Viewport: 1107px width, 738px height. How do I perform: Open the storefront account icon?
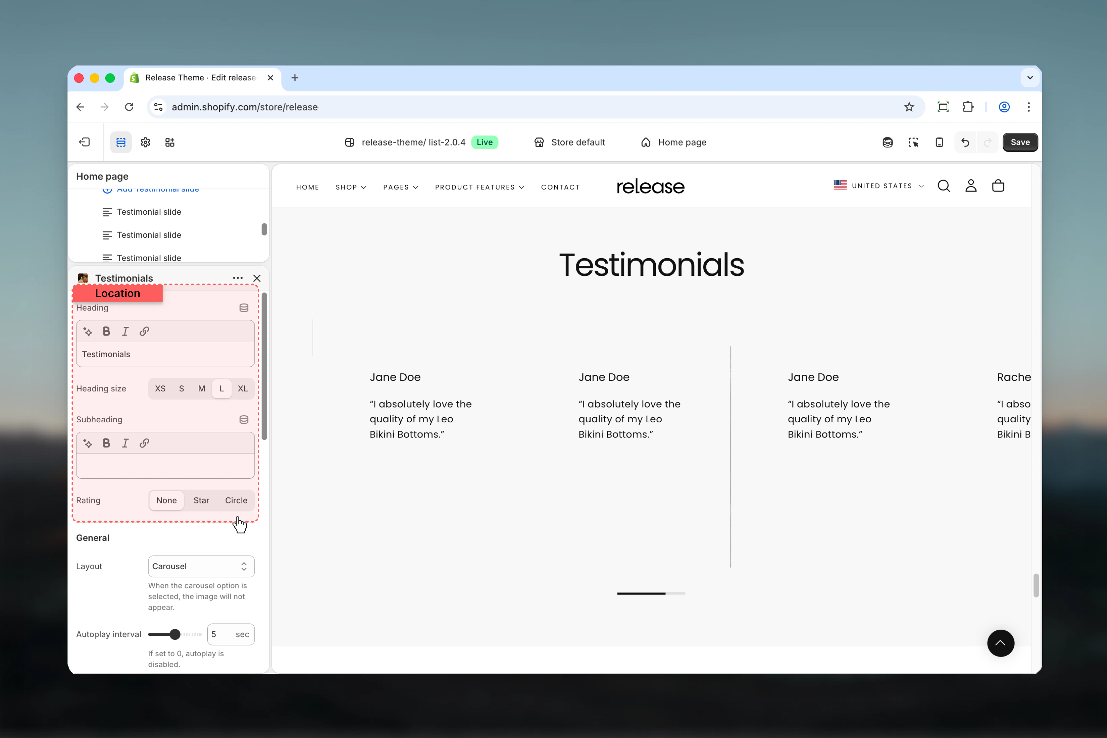tap(971, 186)
